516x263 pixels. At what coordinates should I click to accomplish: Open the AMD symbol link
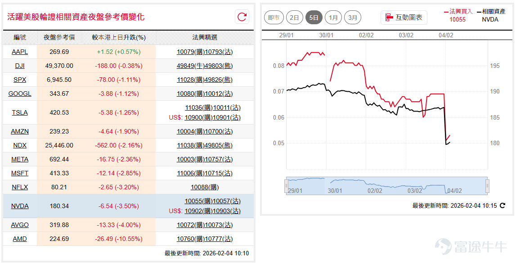click(x=20, y=239)
